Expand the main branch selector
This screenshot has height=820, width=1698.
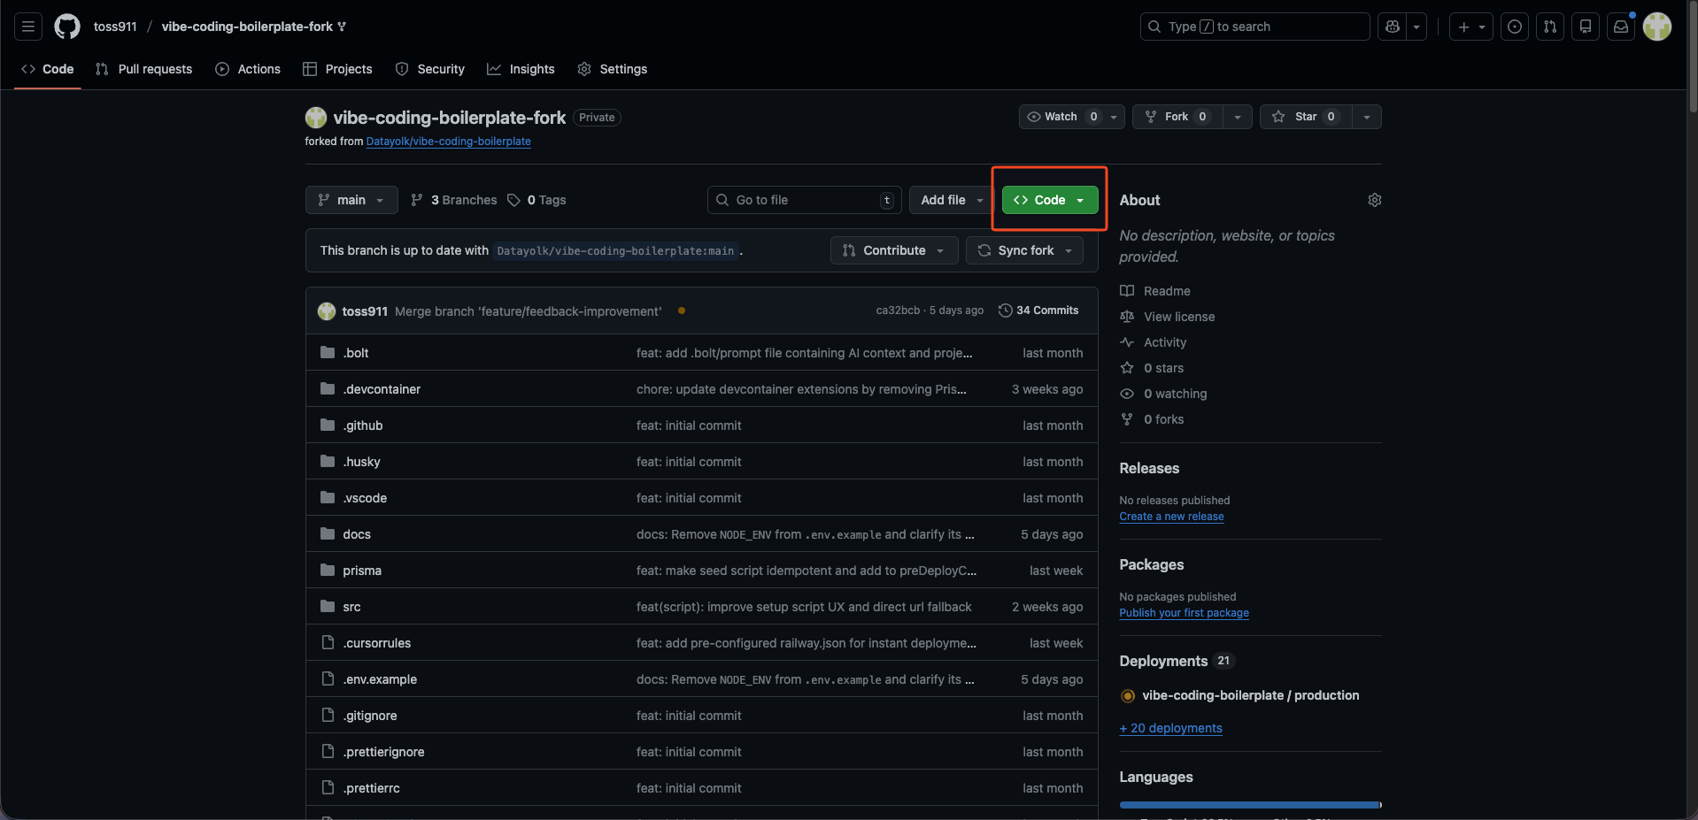click(x=351, y=200)
